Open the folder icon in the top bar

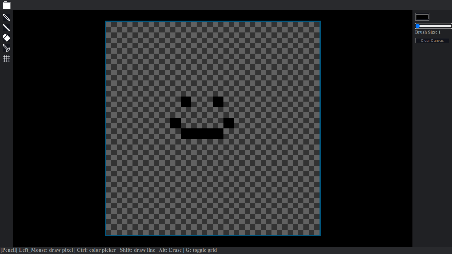6,5
